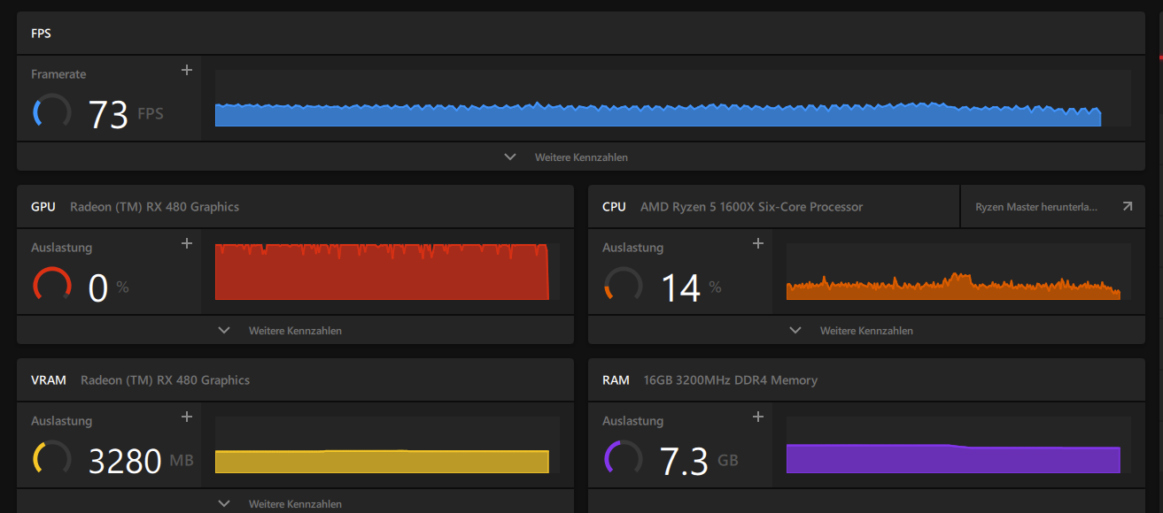This screenshot has width=1163, height=513.
Task: Expand Weitere Kennzahlen under the CPU section
Action: pyautogui.click(x=866, y=330)
